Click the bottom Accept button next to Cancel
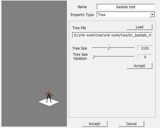160x128 pixels. click(x=95, y=124)
